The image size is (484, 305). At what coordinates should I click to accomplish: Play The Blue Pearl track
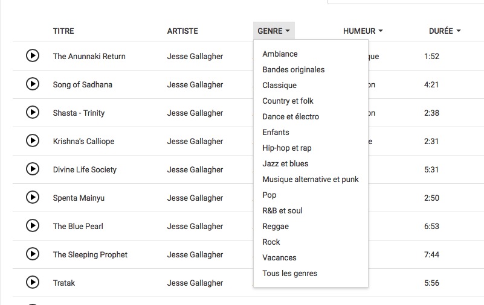tap(33, 225)
